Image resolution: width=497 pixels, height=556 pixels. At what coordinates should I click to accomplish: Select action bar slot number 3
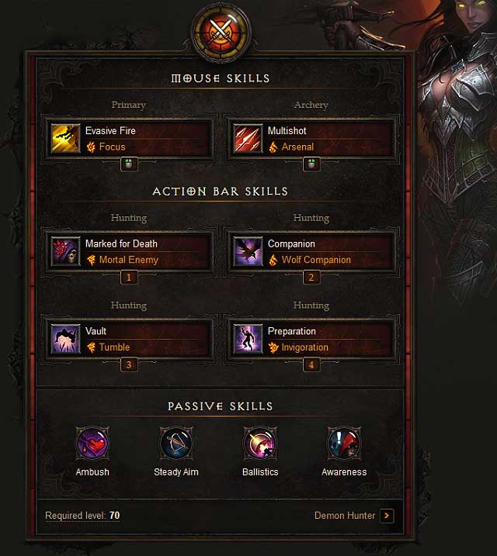click(129, 364)
